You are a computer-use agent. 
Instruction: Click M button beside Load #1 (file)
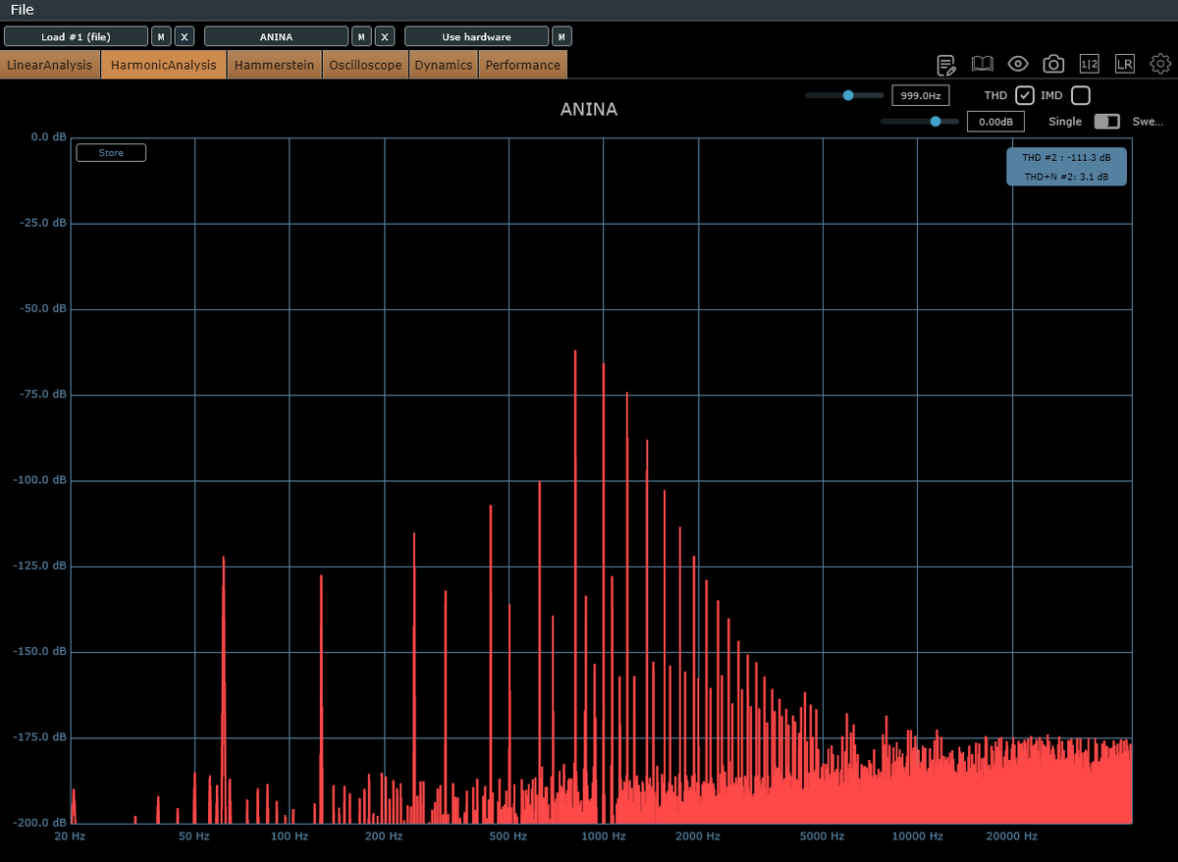click(x=161, y=36)
